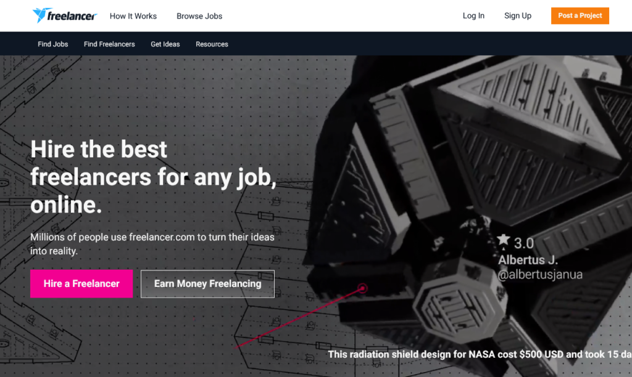This screenshot has height=377, width=632.
Task: Choose Get Ideas from the navigation bar
Action: (165, 44)
